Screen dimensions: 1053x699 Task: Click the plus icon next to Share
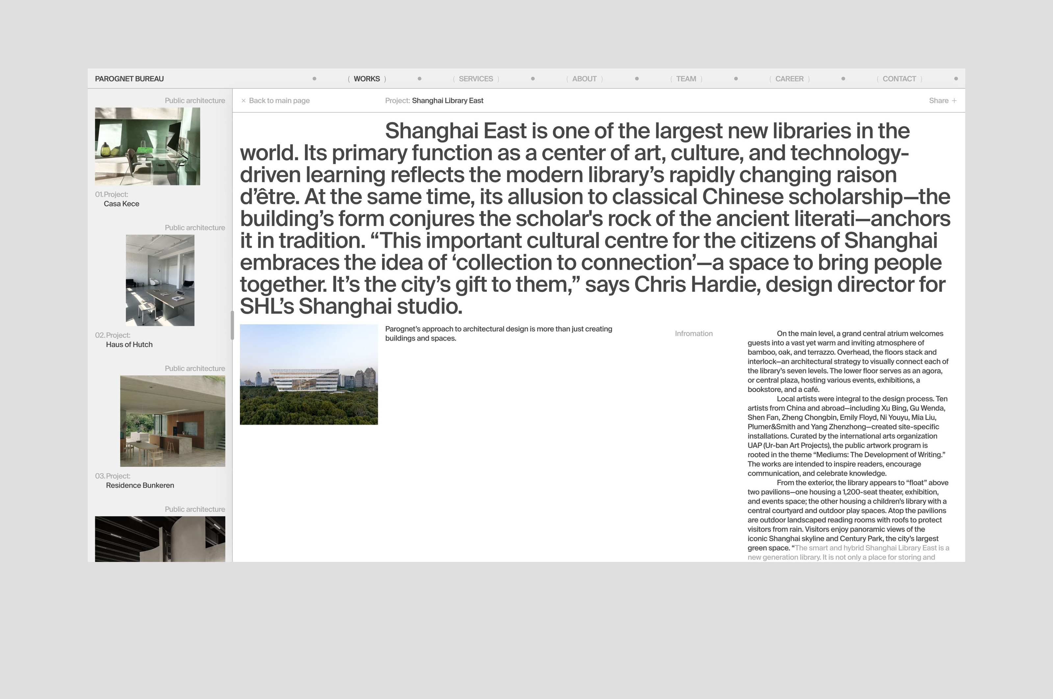pyautogui.click(x=954, y=101)
